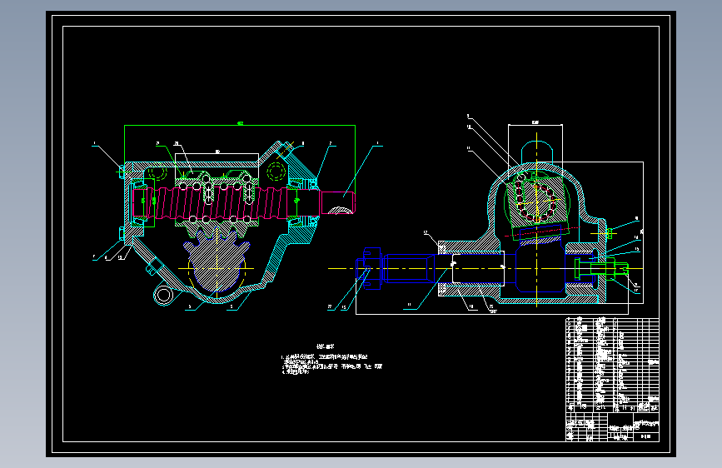Select the magenta input shaft stub end
The width and height of the screenshot is (722, 468).
pyautogui.click(x=337, y=203)
